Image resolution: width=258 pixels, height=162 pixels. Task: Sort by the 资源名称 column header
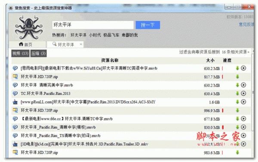point(110,60)
